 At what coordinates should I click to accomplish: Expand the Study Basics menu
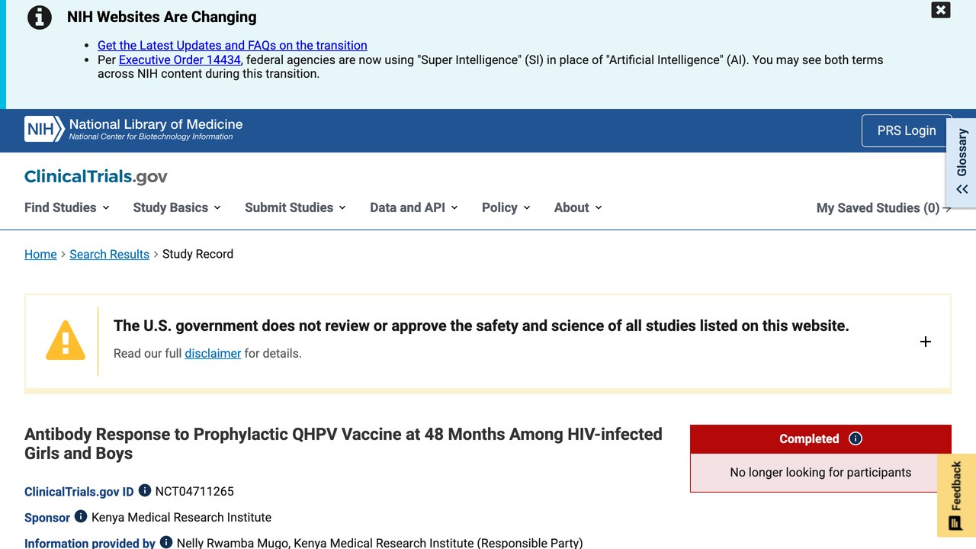pos(177,207)
